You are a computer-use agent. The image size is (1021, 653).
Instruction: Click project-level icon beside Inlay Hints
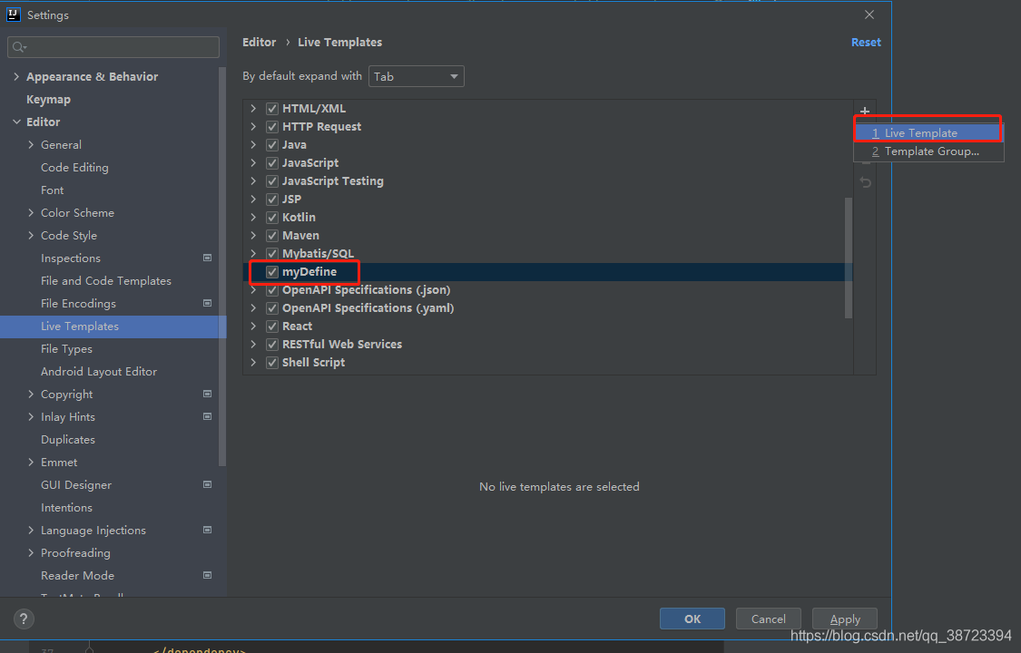pos(207,417)
